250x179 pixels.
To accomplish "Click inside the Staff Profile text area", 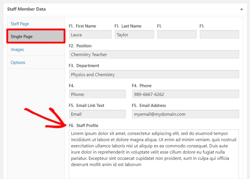I will (154, 154).
